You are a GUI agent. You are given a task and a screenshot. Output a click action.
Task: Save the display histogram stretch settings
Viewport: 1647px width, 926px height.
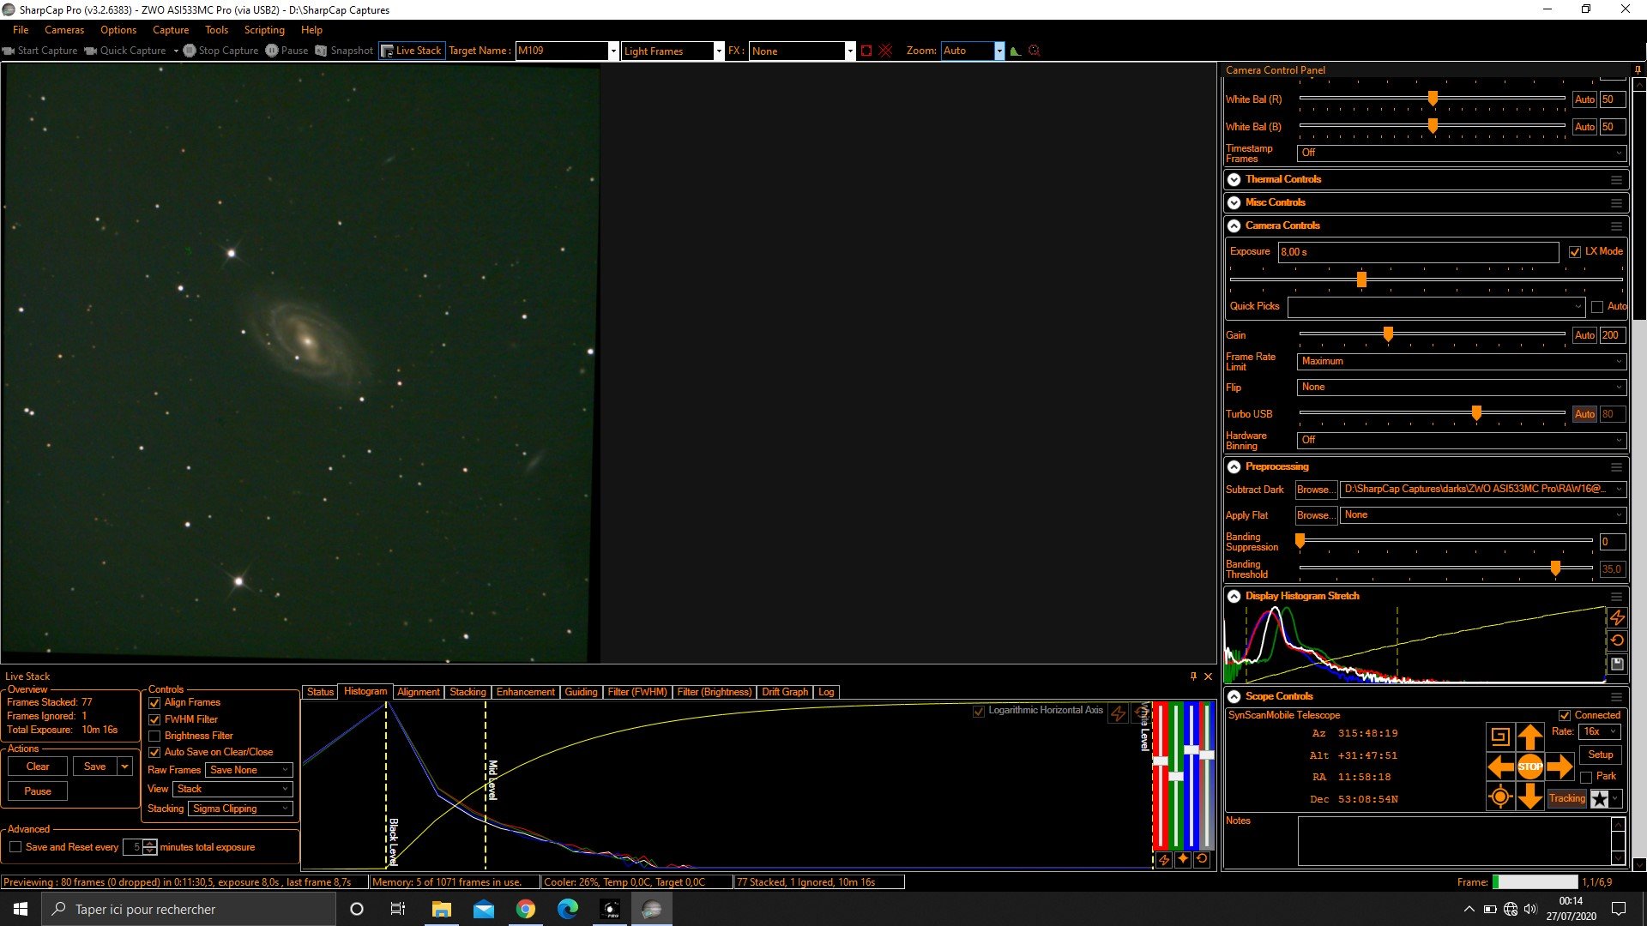[x=1617, y=664]
